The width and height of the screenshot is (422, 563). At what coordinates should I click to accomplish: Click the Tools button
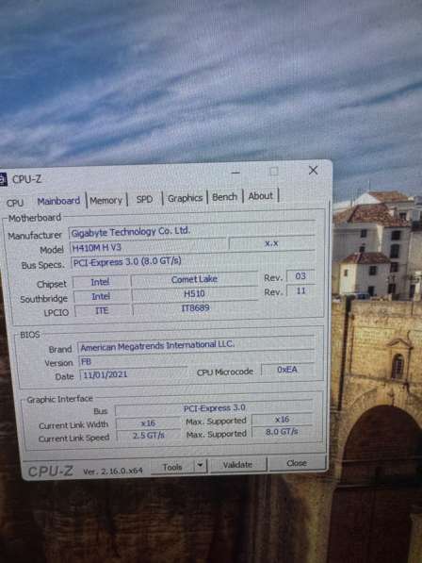[172, 467]
